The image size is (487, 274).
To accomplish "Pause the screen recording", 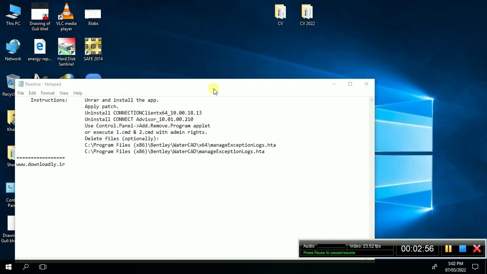I will pos(448,249).
